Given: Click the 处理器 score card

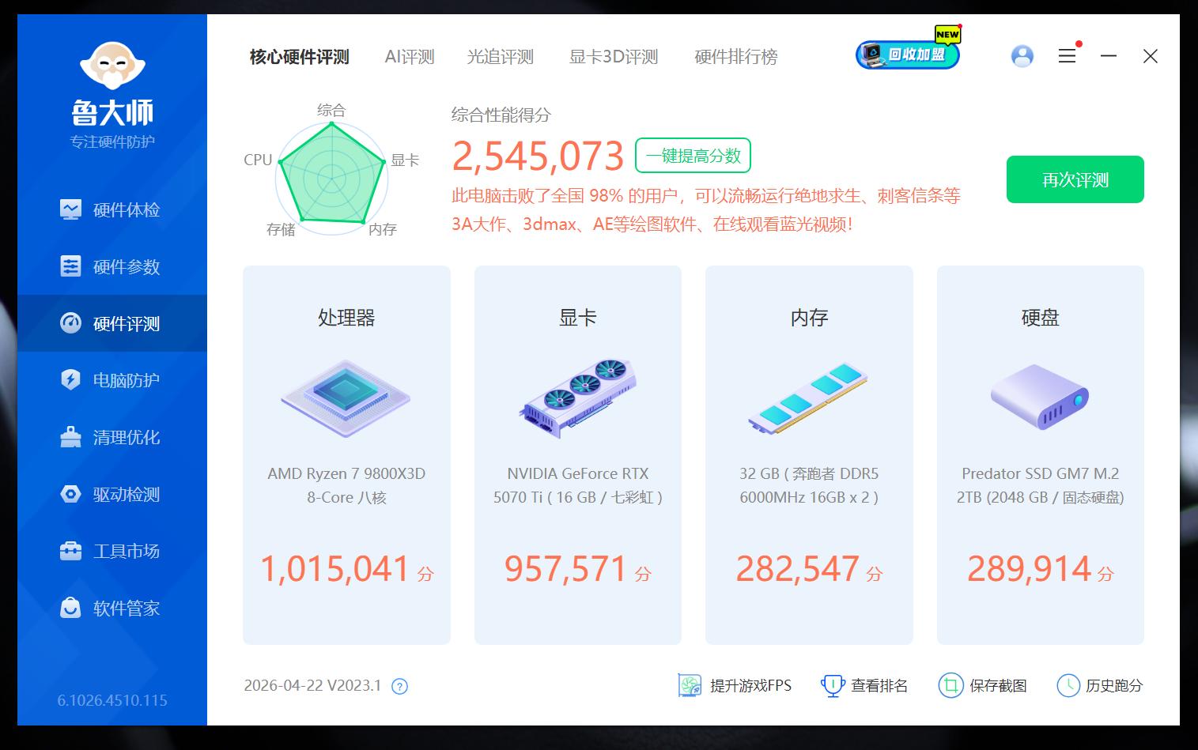Looking at the screenshot, I should point(346,454).
